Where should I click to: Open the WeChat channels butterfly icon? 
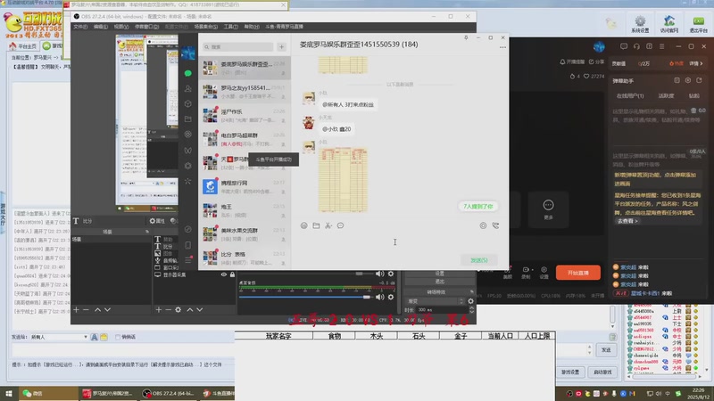point(187,151)
